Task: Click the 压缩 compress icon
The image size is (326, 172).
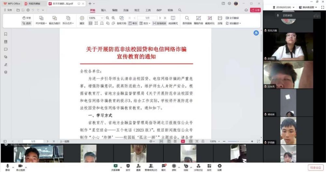Action: pos(220,18)
